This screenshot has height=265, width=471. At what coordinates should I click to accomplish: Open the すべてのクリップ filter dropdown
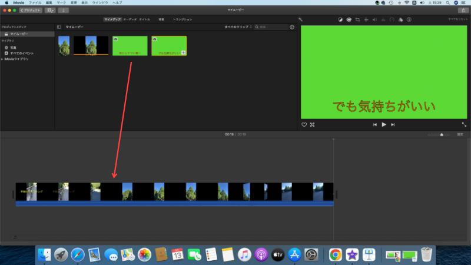238,27
